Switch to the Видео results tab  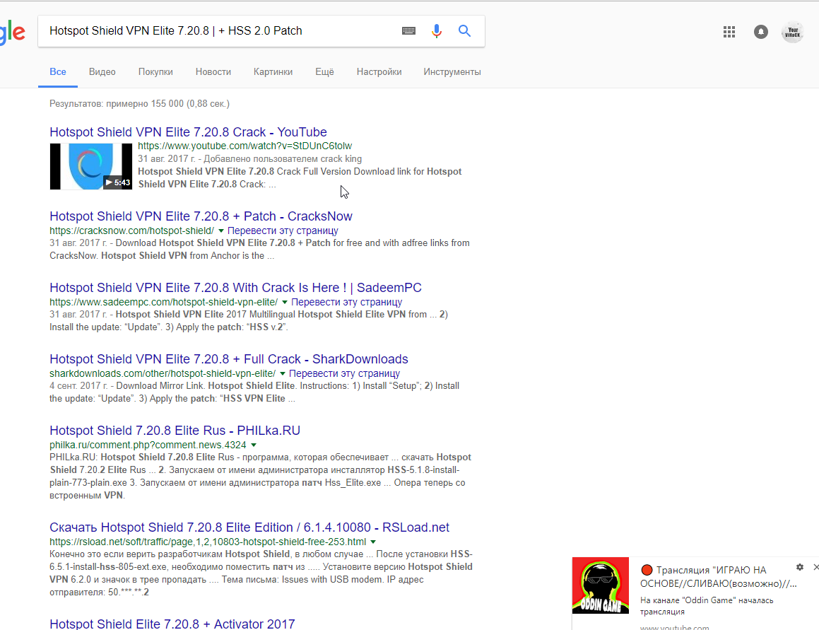(x=102, y=71)
